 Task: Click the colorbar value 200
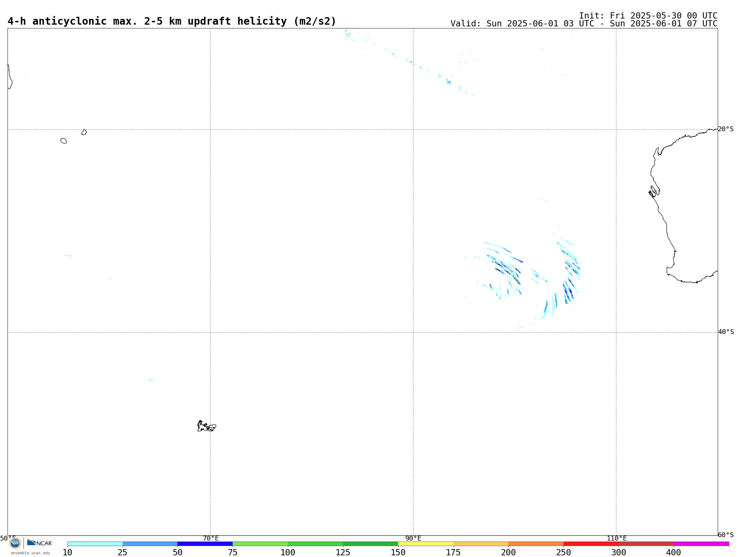(x=508, y=553)
